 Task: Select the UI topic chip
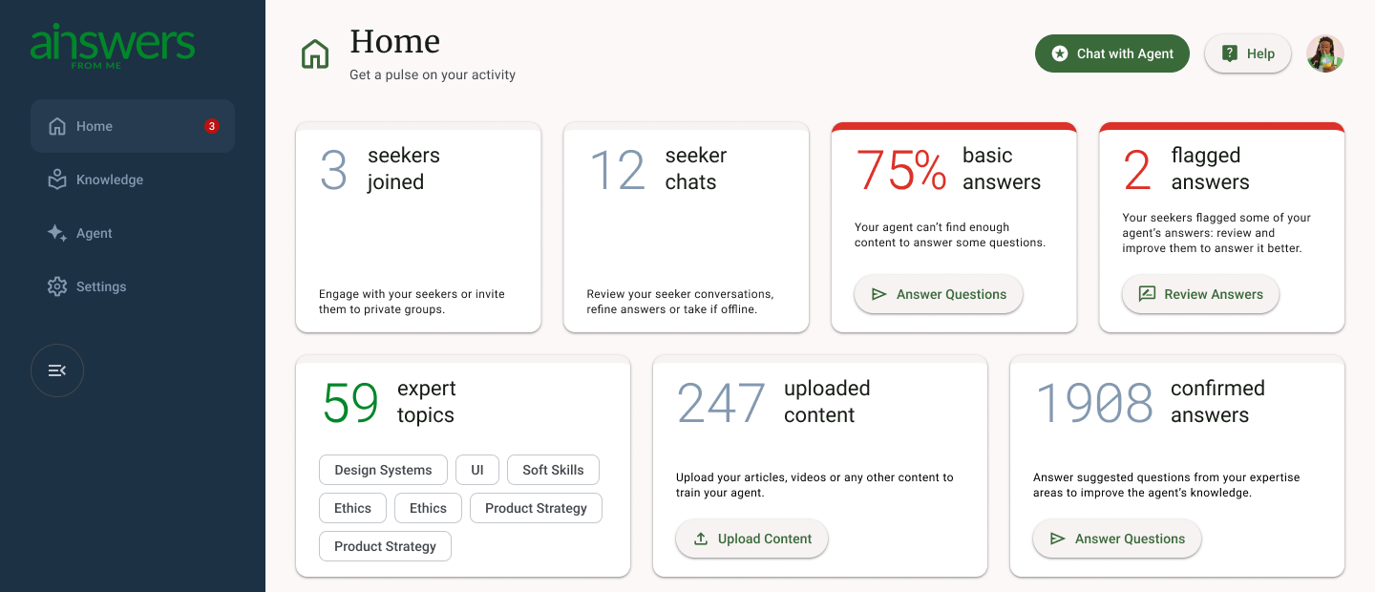477,470
